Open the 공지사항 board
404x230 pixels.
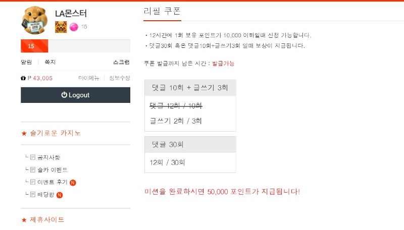coord(48,157)
